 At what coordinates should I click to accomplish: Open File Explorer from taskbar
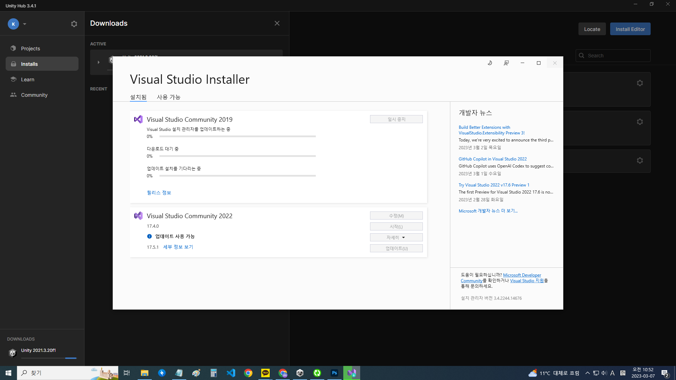click(144, 373)
